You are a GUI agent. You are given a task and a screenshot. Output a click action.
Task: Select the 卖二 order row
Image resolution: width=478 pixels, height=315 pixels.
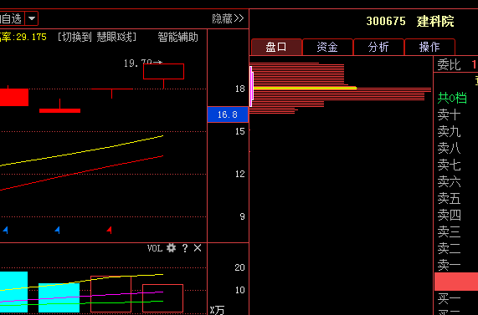pyautogui.click(x=456, y=249)
